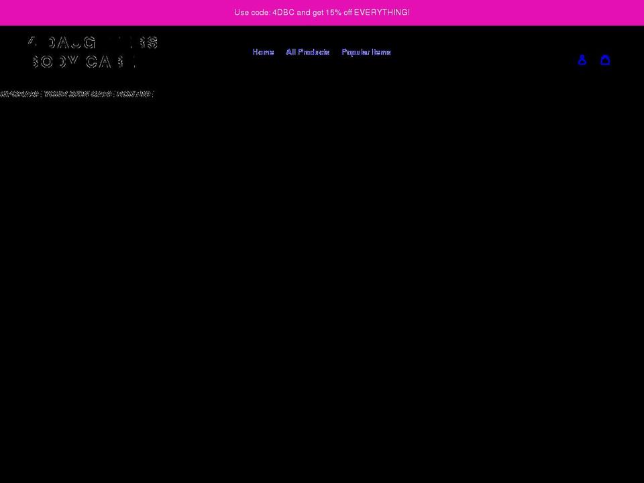Image resolution: width=644 pixels, height=483 pixels.
Task: Click the 4DBC discount announcement banner
Action: (322, 12)
